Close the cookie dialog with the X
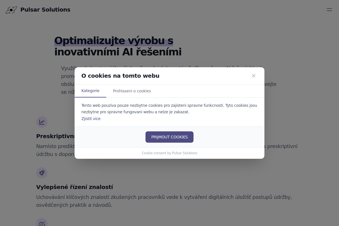The height and width of the screenshot is (226, 339). tap(254, 76)
